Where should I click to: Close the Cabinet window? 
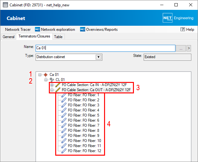(x=191, y=5)
